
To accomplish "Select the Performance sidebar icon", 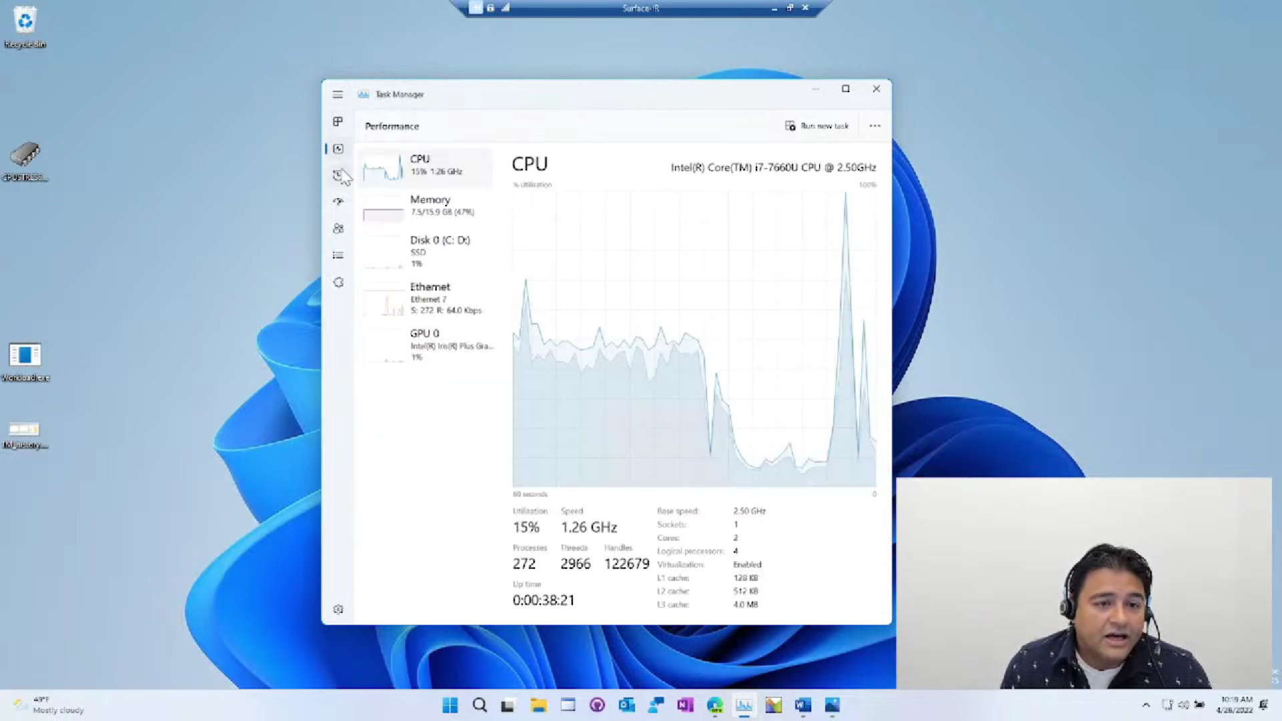I will click(x=338, y=149).
